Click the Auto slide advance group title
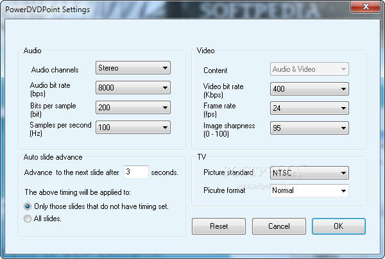Screen dimensions: 385x259 pos(53,157)
